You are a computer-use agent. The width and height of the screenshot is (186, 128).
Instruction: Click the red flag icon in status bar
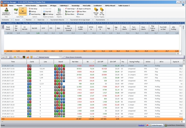[x=147, y=125]
